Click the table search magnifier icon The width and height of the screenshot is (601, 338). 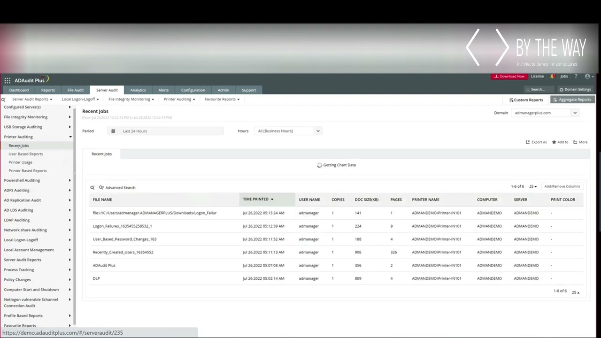92,188
